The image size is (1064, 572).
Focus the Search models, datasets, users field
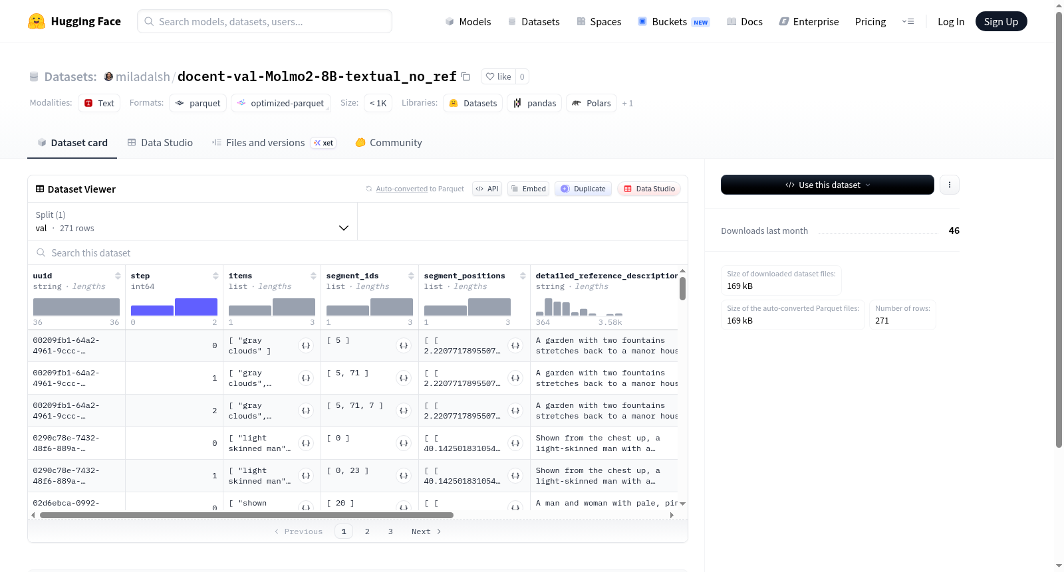pos(265,21)
